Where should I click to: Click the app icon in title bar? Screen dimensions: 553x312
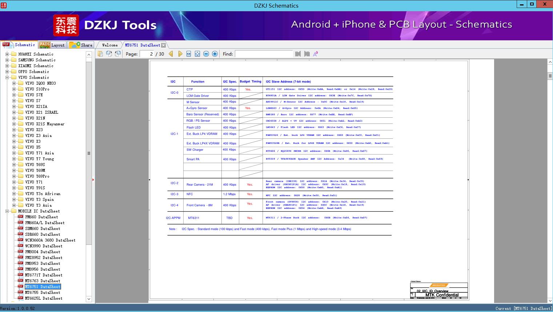pyautogui.click(x=4, y=5)
